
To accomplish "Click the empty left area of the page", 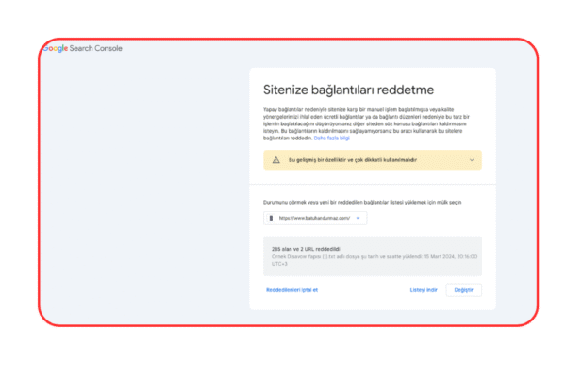I will pos(141,188).
